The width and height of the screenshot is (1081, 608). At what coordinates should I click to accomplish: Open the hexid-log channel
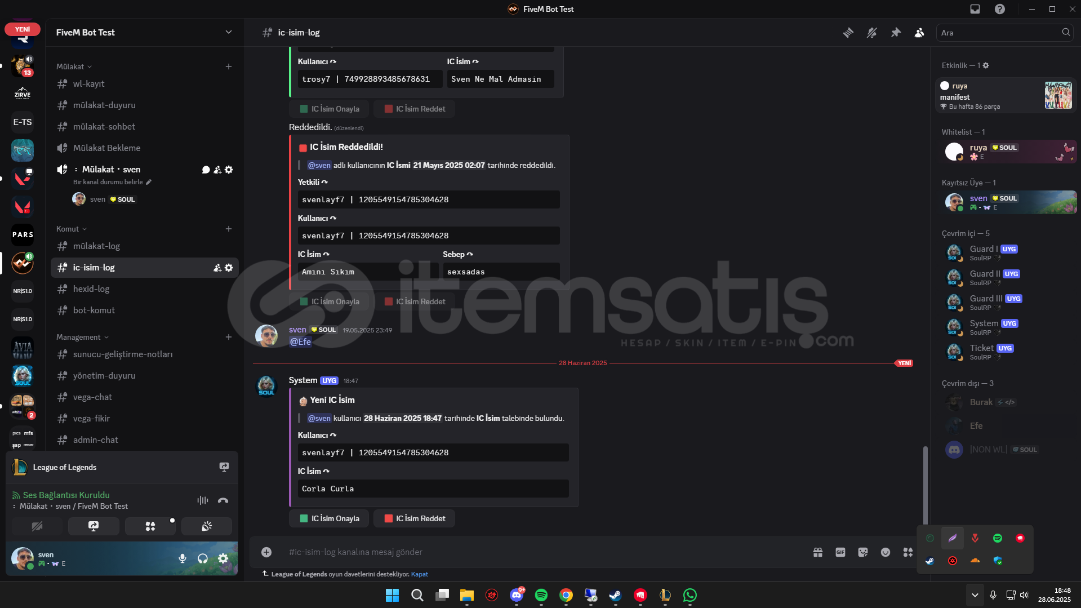coord(145,289)
